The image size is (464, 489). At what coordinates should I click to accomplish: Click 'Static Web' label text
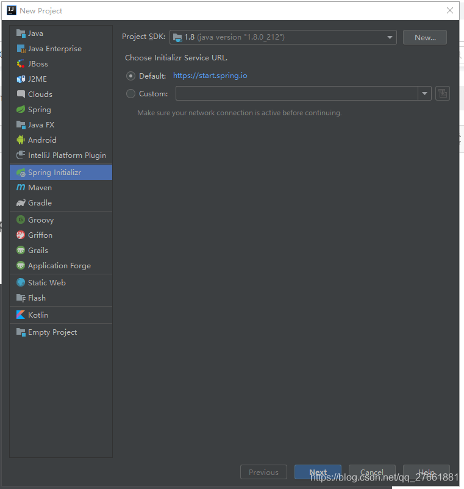click(47, 282)
